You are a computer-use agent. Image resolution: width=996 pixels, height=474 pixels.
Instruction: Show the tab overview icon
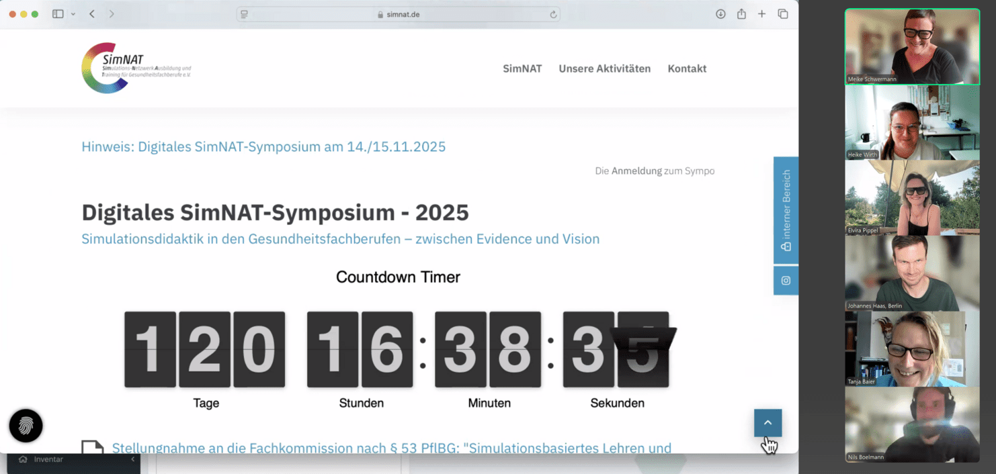(783, 14)
